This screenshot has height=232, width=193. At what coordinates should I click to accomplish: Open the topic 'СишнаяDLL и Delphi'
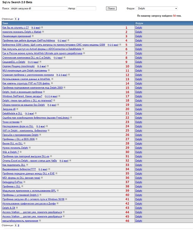(x=14, y=62)
